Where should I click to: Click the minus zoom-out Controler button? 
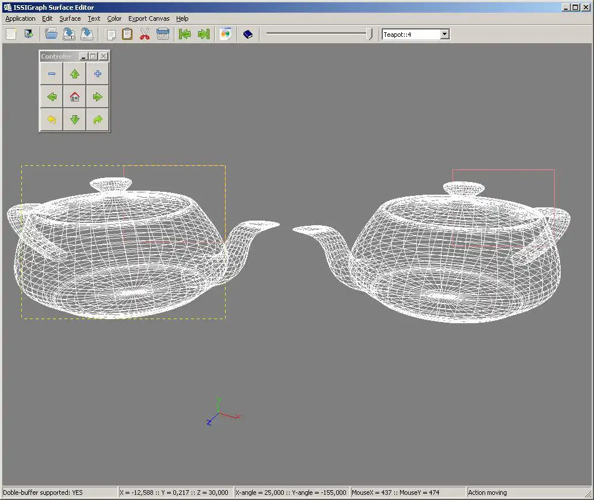click(52, 74)
